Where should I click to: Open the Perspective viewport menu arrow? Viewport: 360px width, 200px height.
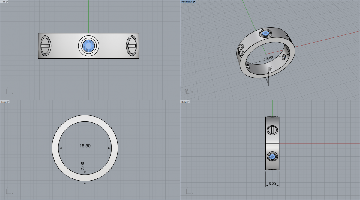pyautogui.click(x=194, y=2)
